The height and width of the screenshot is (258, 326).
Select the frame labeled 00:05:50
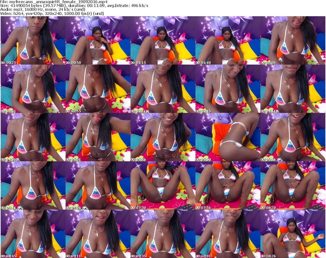[228, 137]
